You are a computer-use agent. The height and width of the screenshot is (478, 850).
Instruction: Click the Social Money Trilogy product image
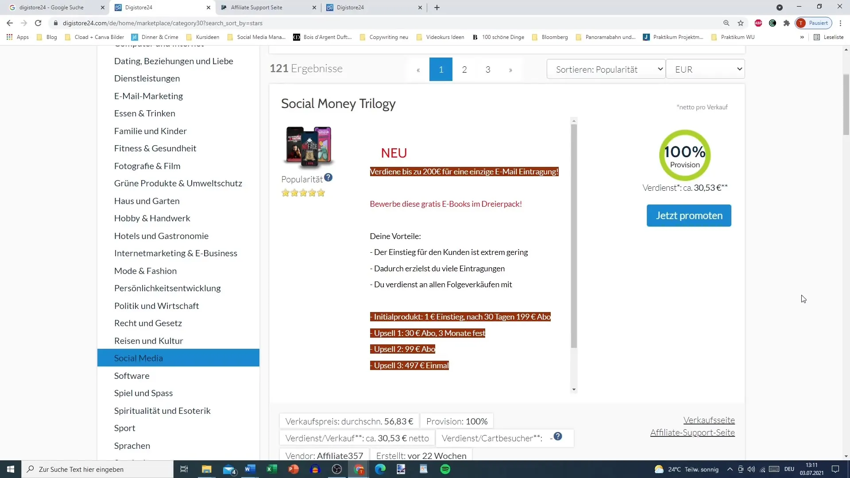[309, 147]
